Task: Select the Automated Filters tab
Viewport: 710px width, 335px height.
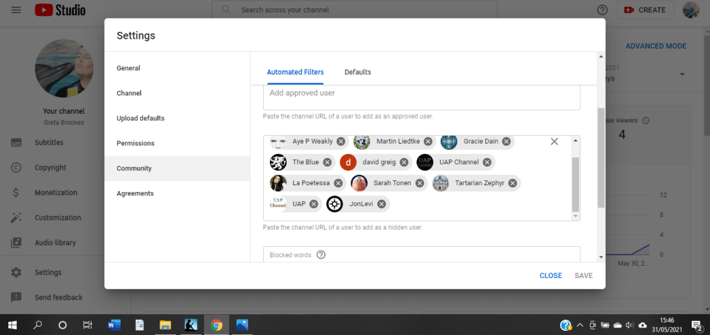Action: pos(295,72)
